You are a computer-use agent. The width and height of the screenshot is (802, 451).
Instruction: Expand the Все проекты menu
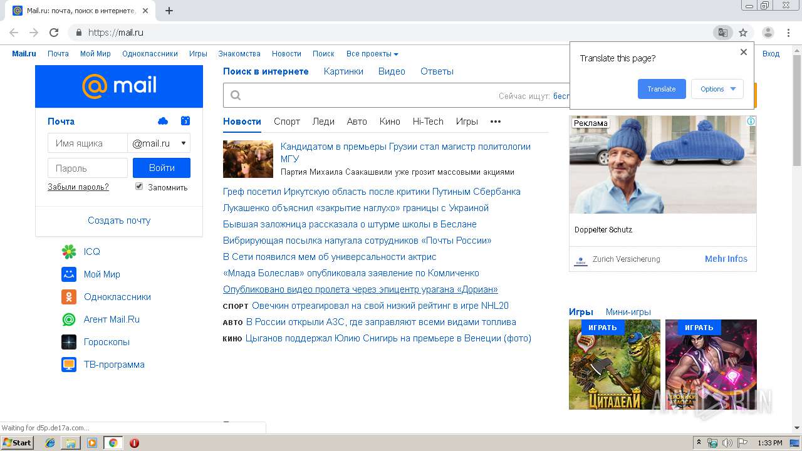point(372,54)
